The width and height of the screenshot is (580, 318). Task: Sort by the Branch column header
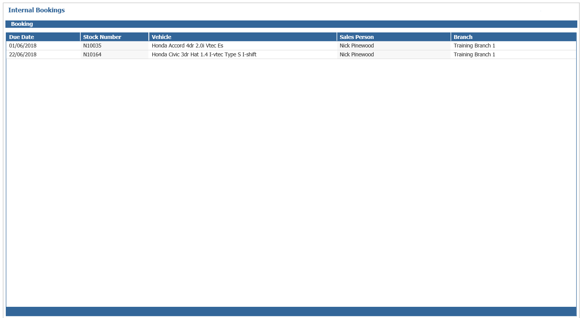[x=463, y=37]
